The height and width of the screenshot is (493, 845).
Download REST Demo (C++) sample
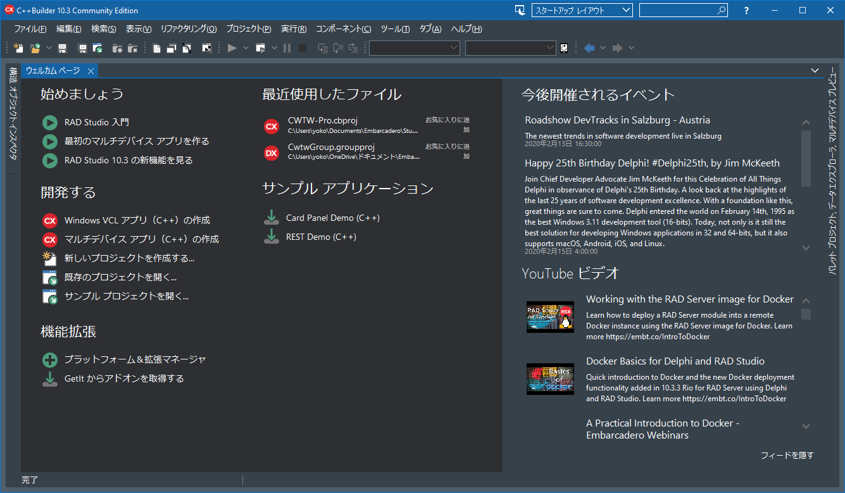tap(321, 237)
